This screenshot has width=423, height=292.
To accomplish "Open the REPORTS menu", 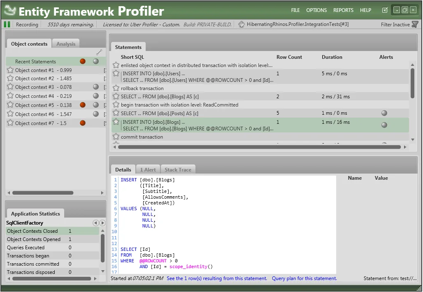I will tap(343, 10).
